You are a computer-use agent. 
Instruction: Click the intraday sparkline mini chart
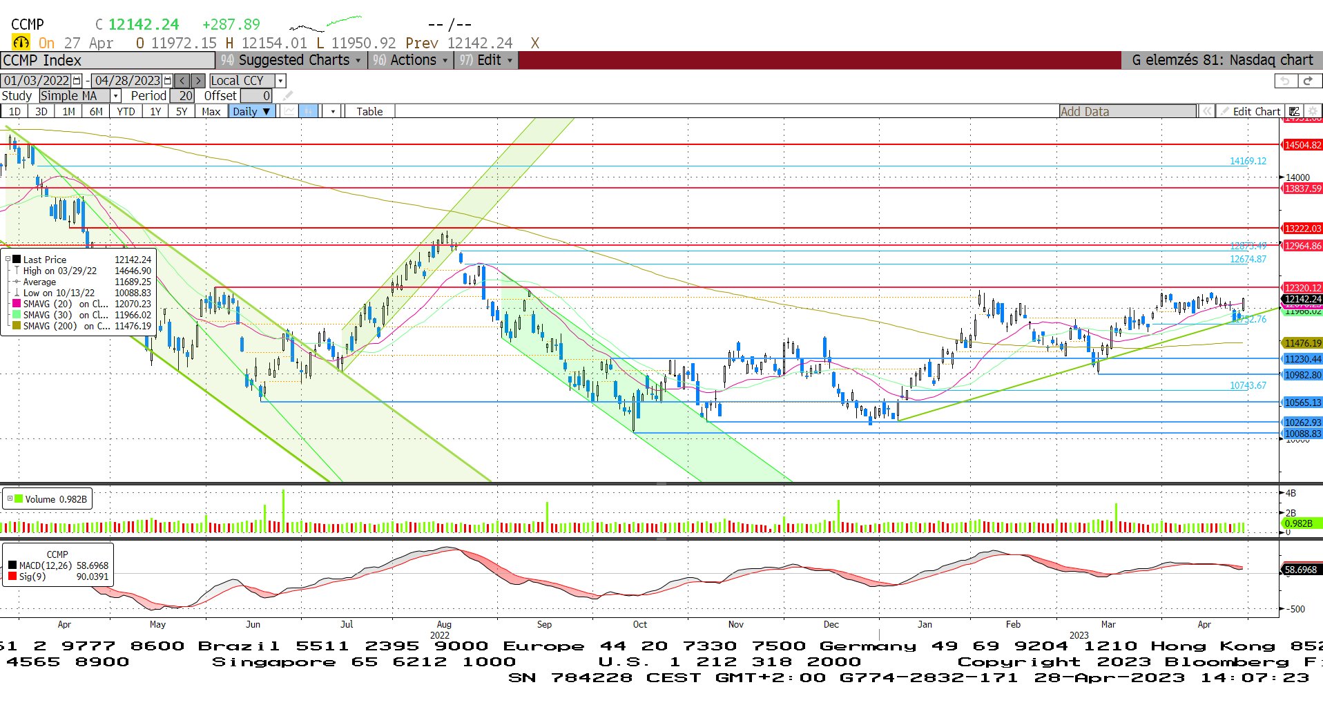(x=325, y=23)
